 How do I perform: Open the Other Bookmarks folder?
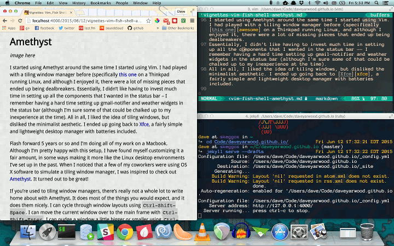(x=178, y=28)
